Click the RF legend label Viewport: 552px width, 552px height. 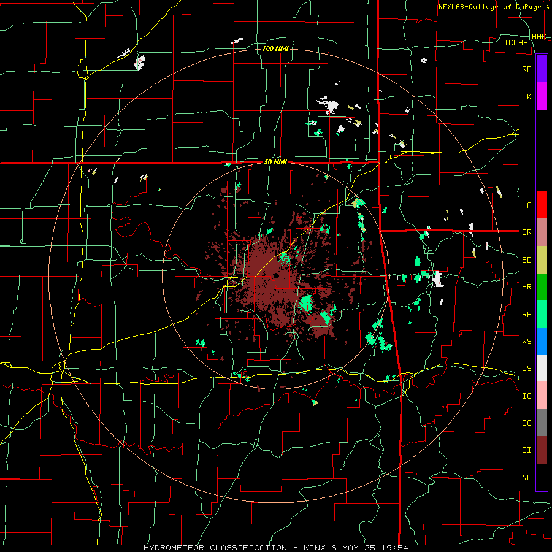526,69
